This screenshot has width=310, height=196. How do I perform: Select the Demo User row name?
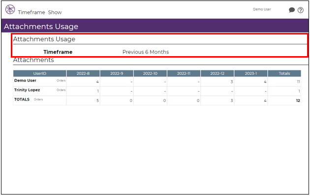pos(25,80)
